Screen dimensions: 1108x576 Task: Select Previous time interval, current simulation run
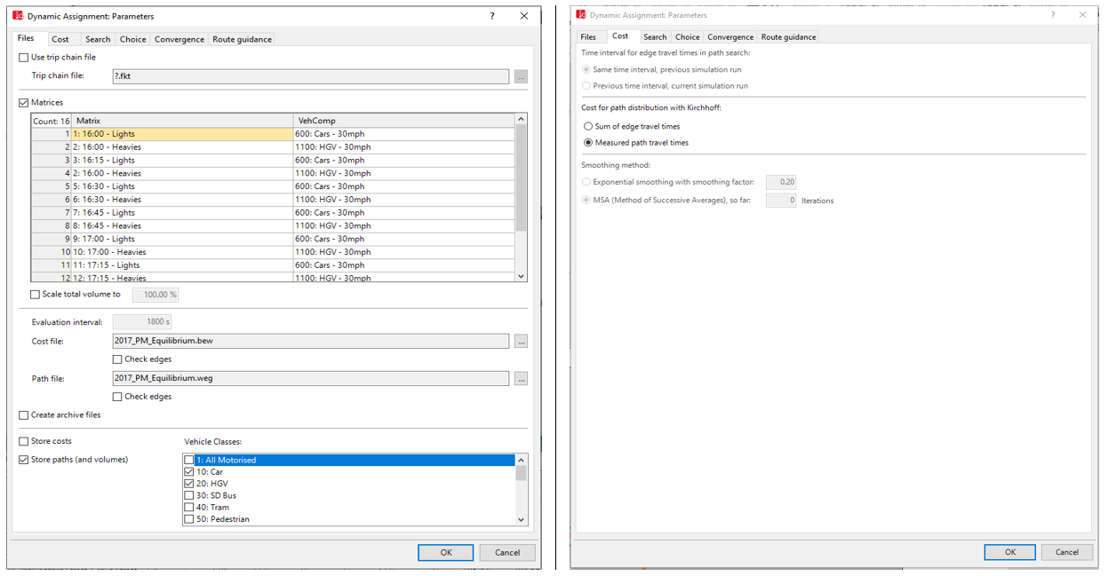pyautogui.click(x=586, y=86)
